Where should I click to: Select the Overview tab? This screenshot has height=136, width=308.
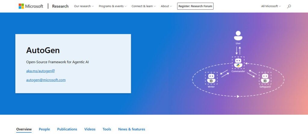coord(24,129)
